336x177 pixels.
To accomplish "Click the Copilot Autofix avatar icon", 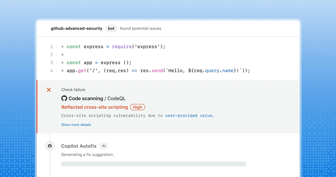I will pos(50,146).
